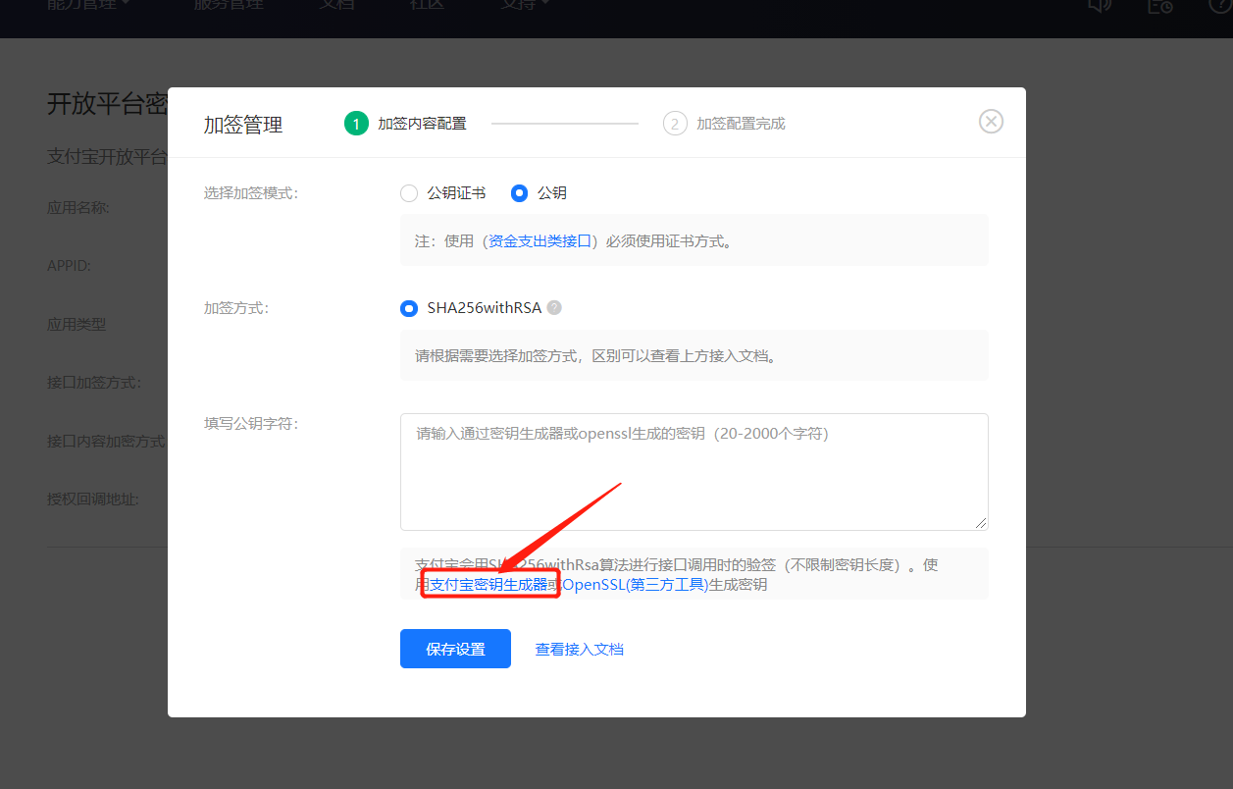Open the 查看接入文档 link
The height and width of the screenshot is (789, 1233).
tap(579, 649)
